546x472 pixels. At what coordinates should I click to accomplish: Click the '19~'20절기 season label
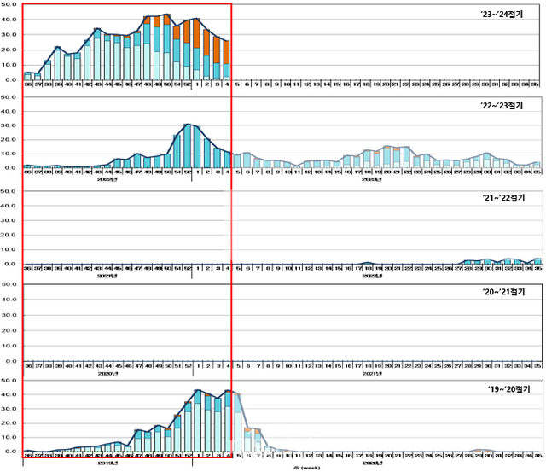[503, 388]
